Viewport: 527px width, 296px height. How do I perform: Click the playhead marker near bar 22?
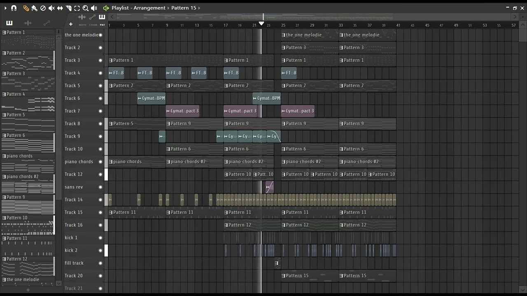click(x=261, y=24)
